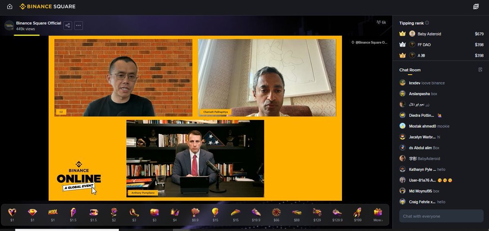Open the BabyAsteroid chat message by 宇彤
The image size is (489, 231).
pyautogui.click(x=420, y=158)
